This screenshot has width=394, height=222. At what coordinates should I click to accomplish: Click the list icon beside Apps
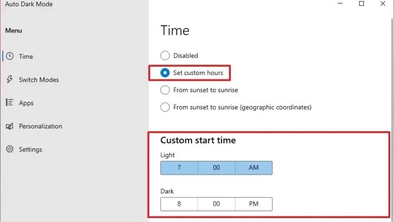click(9, 102)
